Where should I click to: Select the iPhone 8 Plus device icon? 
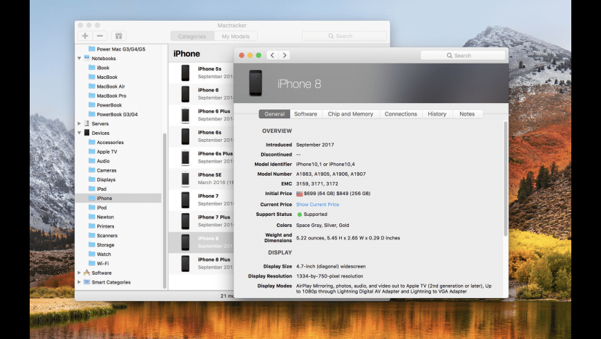click(186, 264)
